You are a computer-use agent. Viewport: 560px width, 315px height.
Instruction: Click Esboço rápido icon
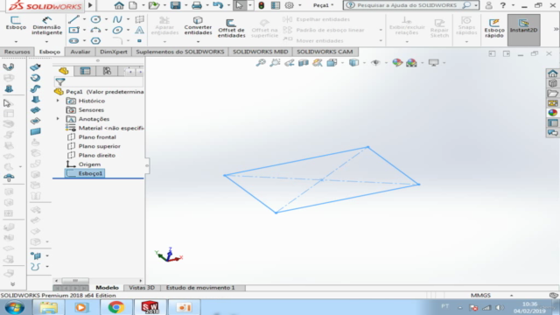(x=494, y=28)
